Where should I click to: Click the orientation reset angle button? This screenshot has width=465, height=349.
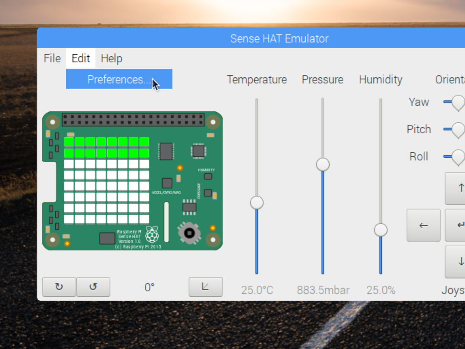click(x=206, y=287)
